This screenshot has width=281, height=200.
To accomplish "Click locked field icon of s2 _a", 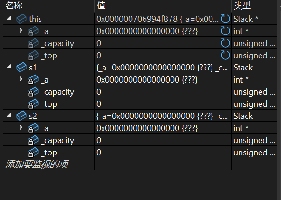I will [x=34, y=128].
